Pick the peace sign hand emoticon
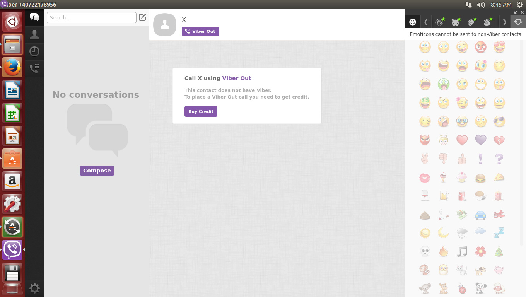Screen dimensions: 526x297 [425, 159]
